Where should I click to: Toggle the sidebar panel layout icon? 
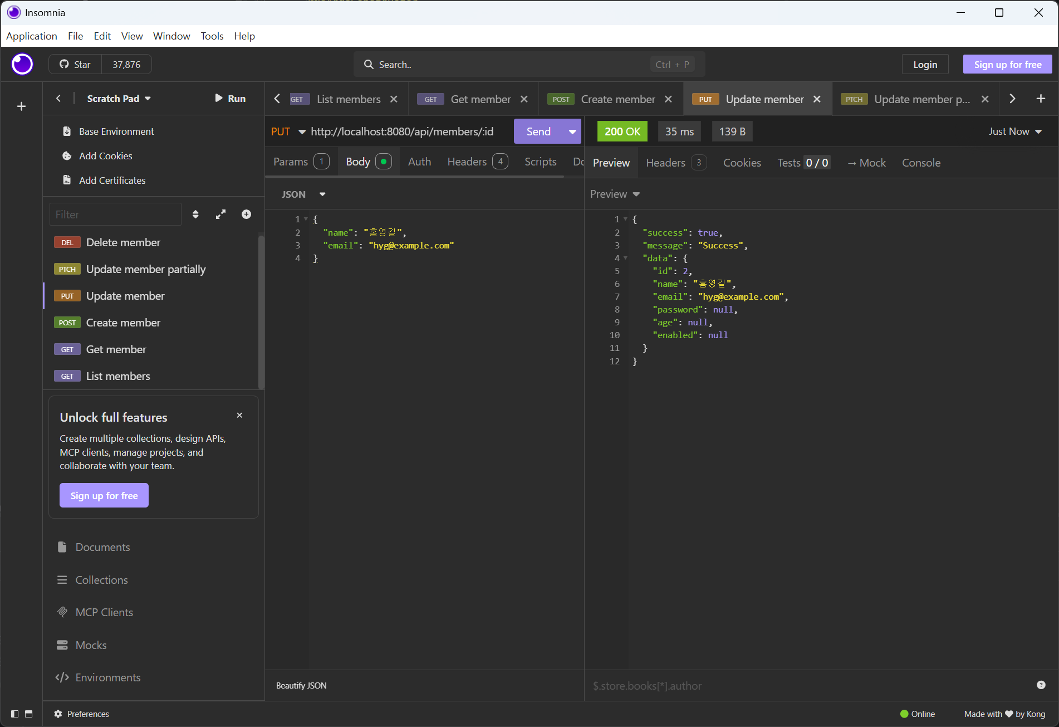(15, 714)
